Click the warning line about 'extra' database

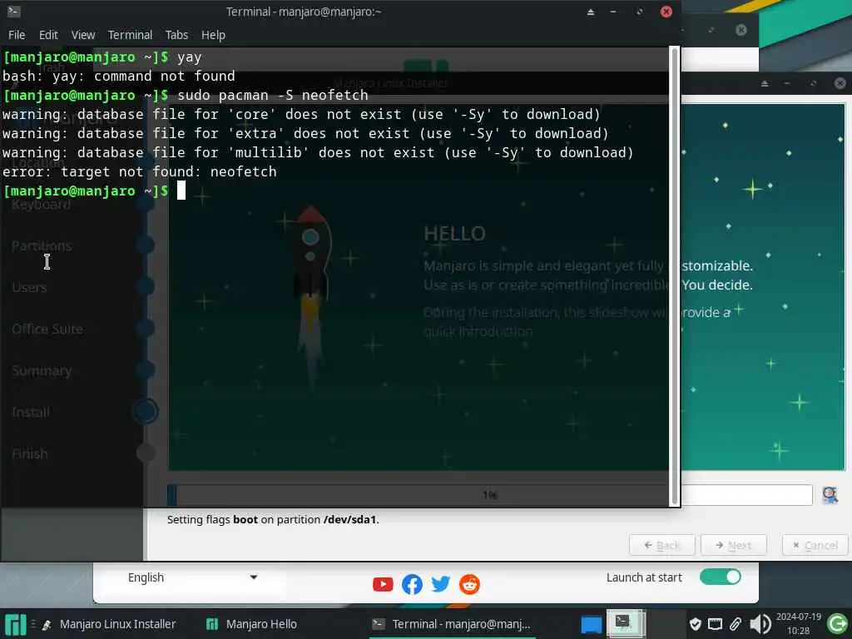tap(305, 133)
